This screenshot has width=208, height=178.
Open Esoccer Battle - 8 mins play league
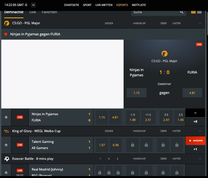pos(33,159)
